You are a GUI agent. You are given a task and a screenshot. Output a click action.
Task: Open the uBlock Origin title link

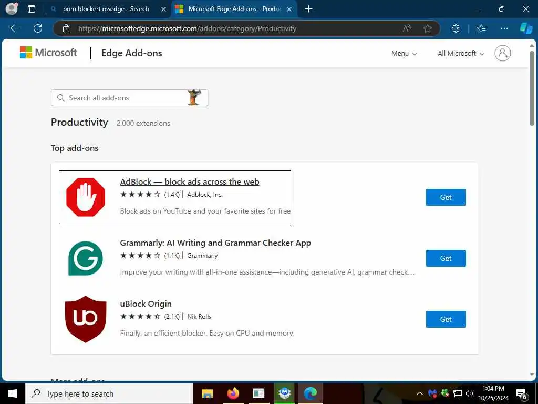coord(146,304)
